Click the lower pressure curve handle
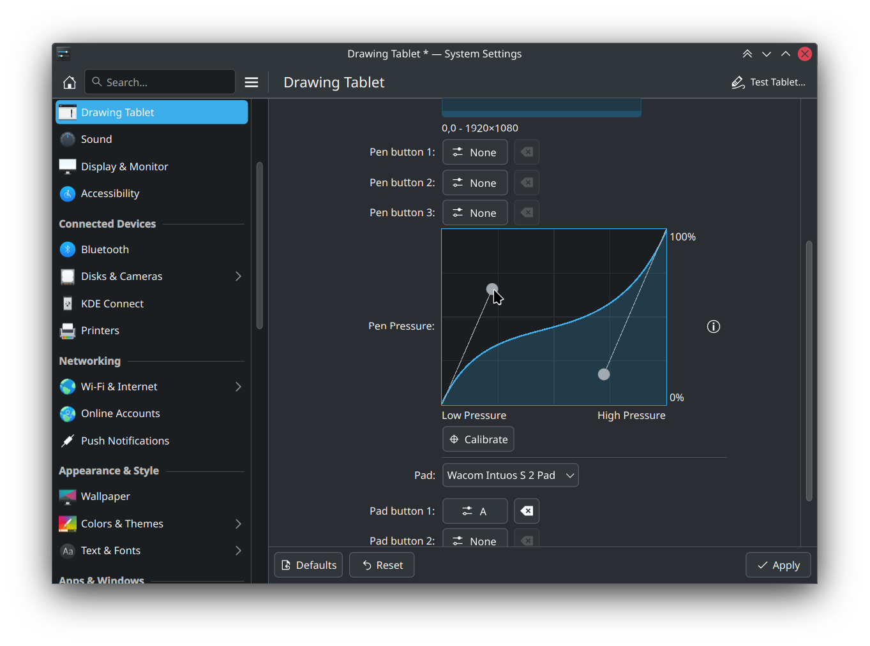Viewport: 870px width, 646px height. tap(604, 374)
